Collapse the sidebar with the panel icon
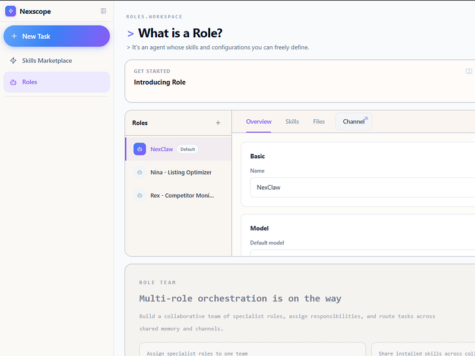475x356 pixels. click(103, 11)
